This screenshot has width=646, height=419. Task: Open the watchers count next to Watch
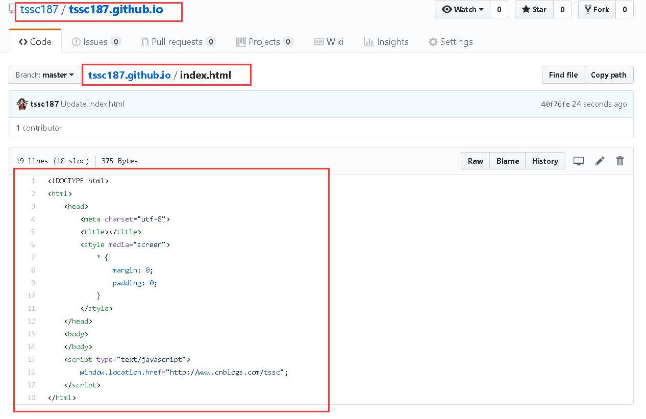pyautogui.click(x=499, y=9)
